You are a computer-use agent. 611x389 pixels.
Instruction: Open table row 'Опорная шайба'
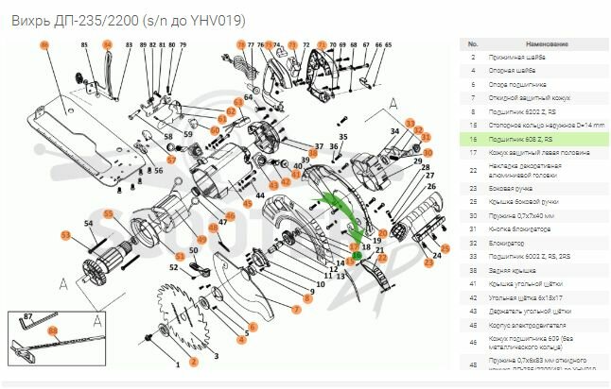[x=533, y=71]
